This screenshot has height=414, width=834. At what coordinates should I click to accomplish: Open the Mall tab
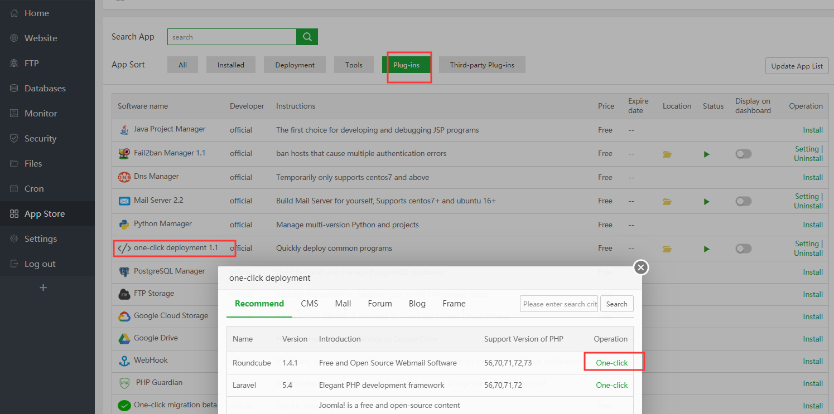(x=343, y=304)
